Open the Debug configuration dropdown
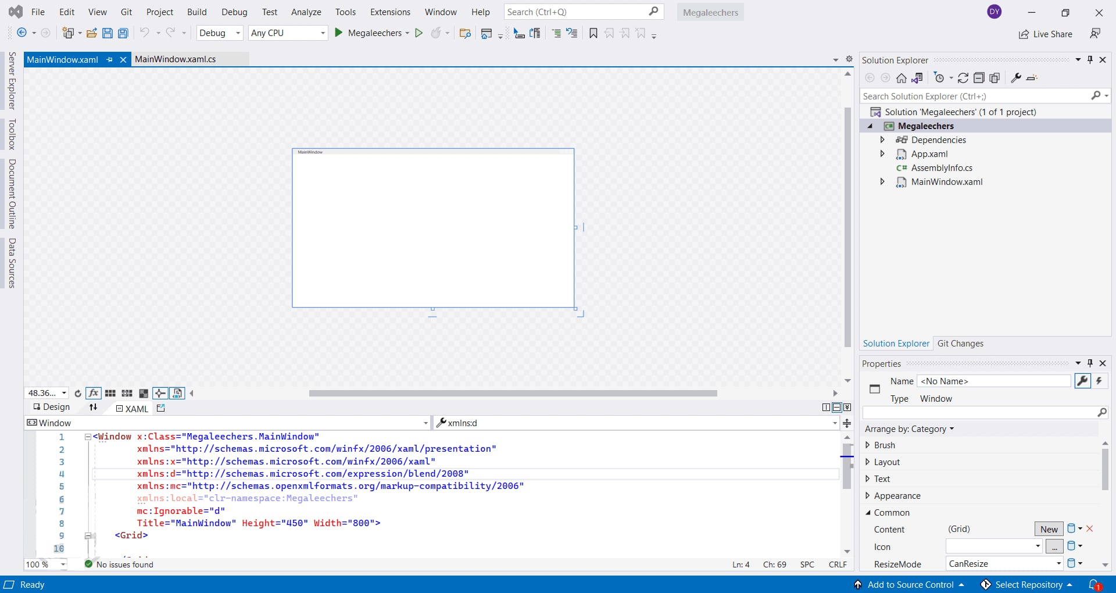 [220, 33]
